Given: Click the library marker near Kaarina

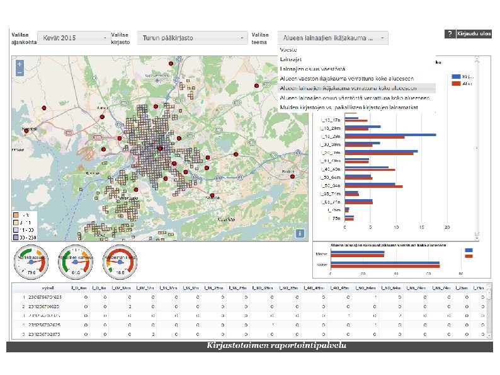Looking at the screenshot, I should 212,195.
